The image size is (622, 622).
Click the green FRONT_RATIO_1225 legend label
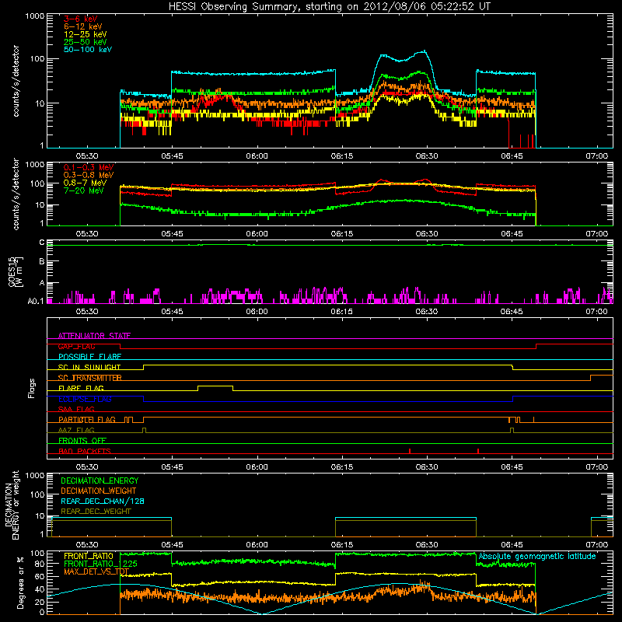(x=101, y=564)
